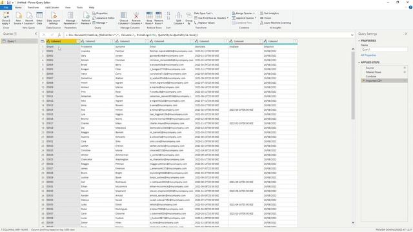The width and height of the screenshot is (413, 232).
Task: Click the vertical scrollbar thumb
Action: pyautogui.click(x=353, y=85)
